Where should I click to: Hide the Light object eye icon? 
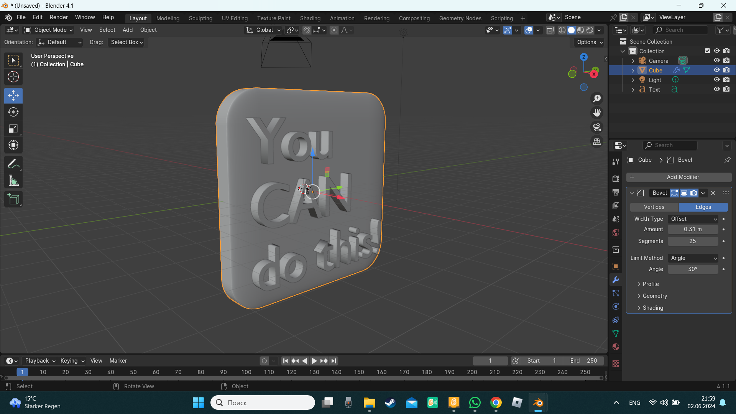click(716, 80)
